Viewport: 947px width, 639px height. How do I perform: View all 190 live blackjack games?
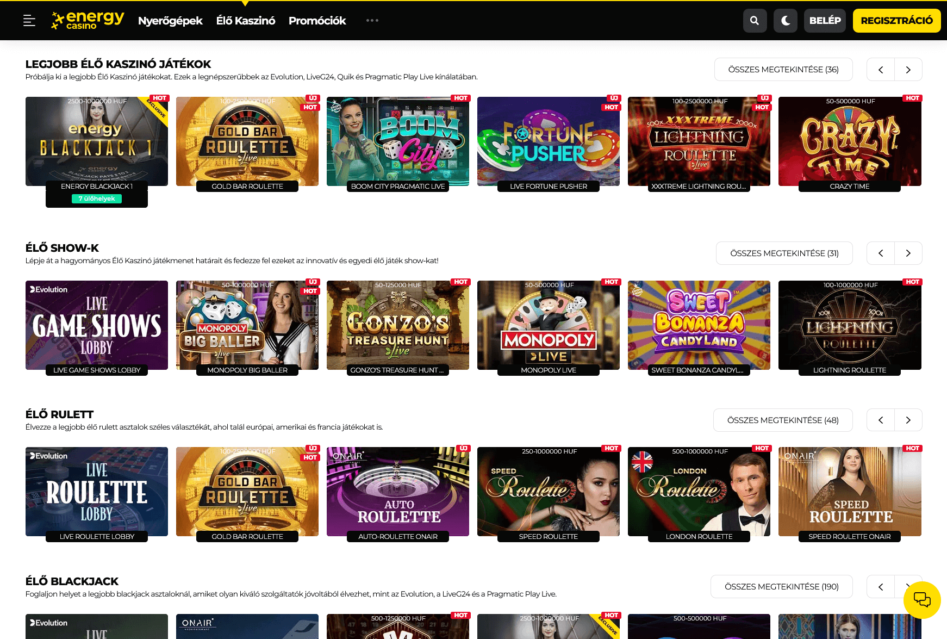click(x=782, y=587)
